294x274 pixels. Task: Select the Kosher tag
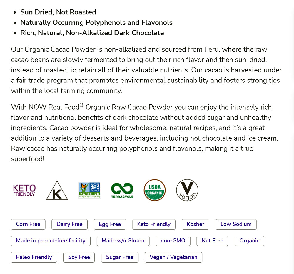[x=196, y=224]
